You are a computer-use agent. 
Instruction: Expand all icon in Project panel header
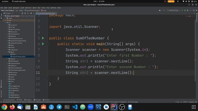point(25,13)
